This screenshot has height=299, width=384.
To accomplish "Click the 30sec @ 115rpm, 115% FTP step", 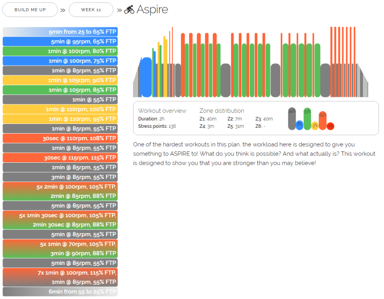I will [60, 158].
